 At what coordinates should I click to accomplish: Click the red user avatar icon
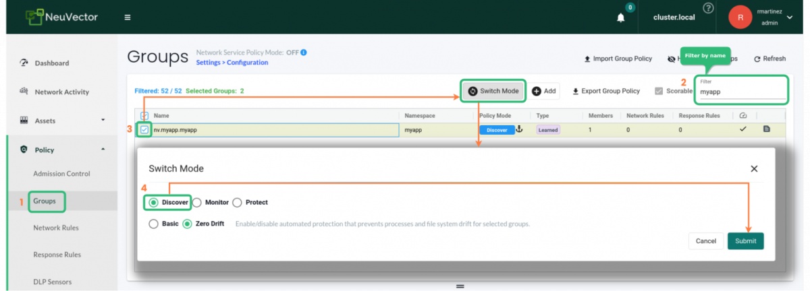coord(740,18)
